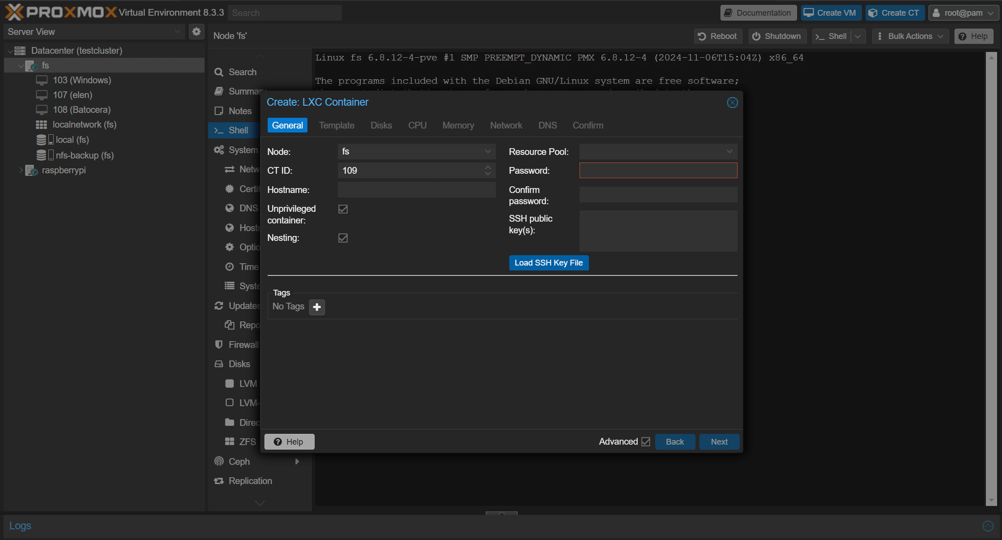Image resolution: width=1002 pixels, height=540 pixels.
Task: Click the dialog Help button
Action: click(x=289, y=441)
